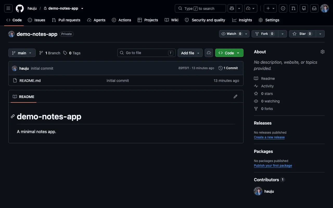Expand the Copilot dropdown arrow
The image size is (333, 208).
point(239,8)
